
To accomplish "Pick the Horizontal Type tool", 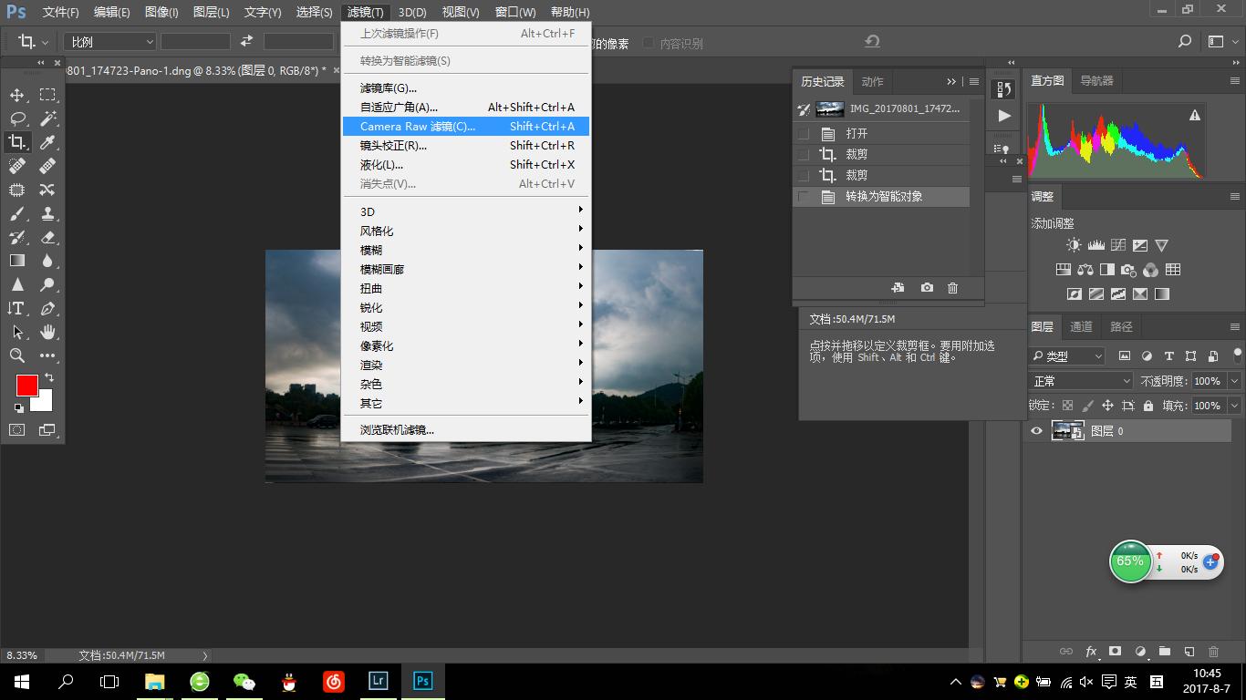I will 16,308.
